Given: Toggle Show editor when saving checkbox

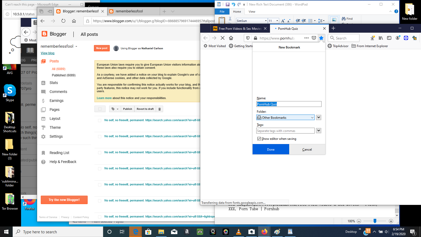Looking at the screenshot, I should (x=259, y=139).
